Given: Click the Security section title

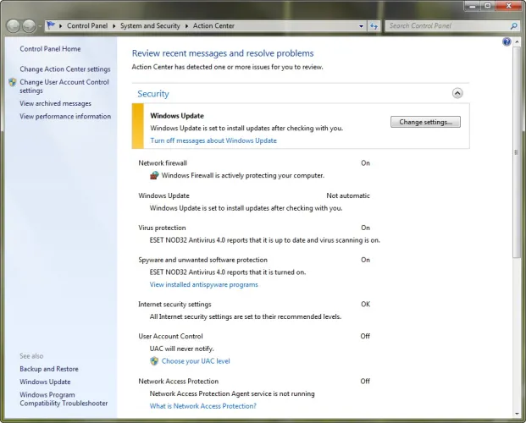Looking at the screenshot, I should point(153,94).
